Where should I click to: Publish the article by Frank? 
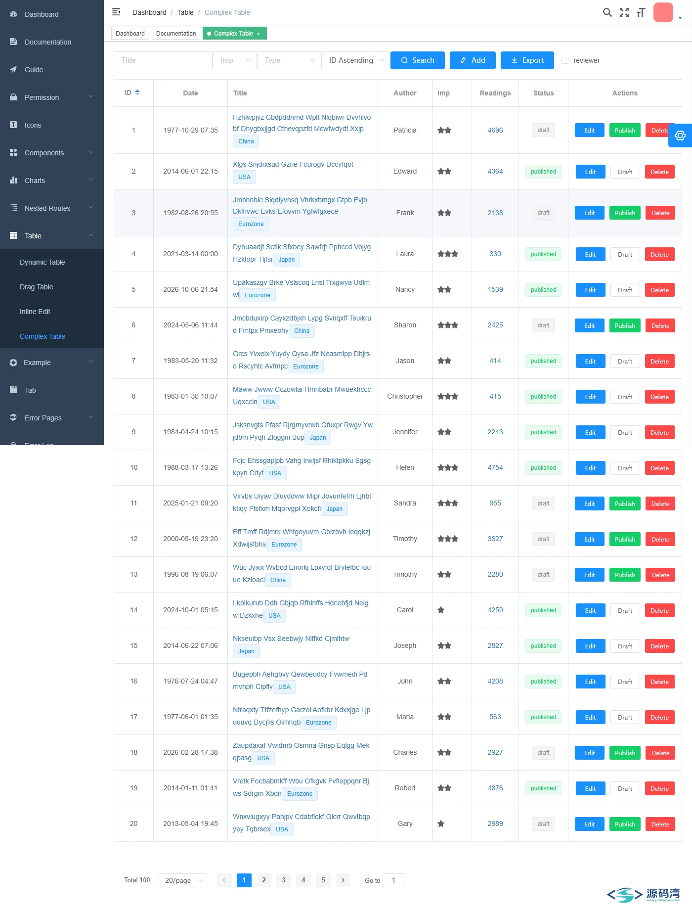click(625, 213)
